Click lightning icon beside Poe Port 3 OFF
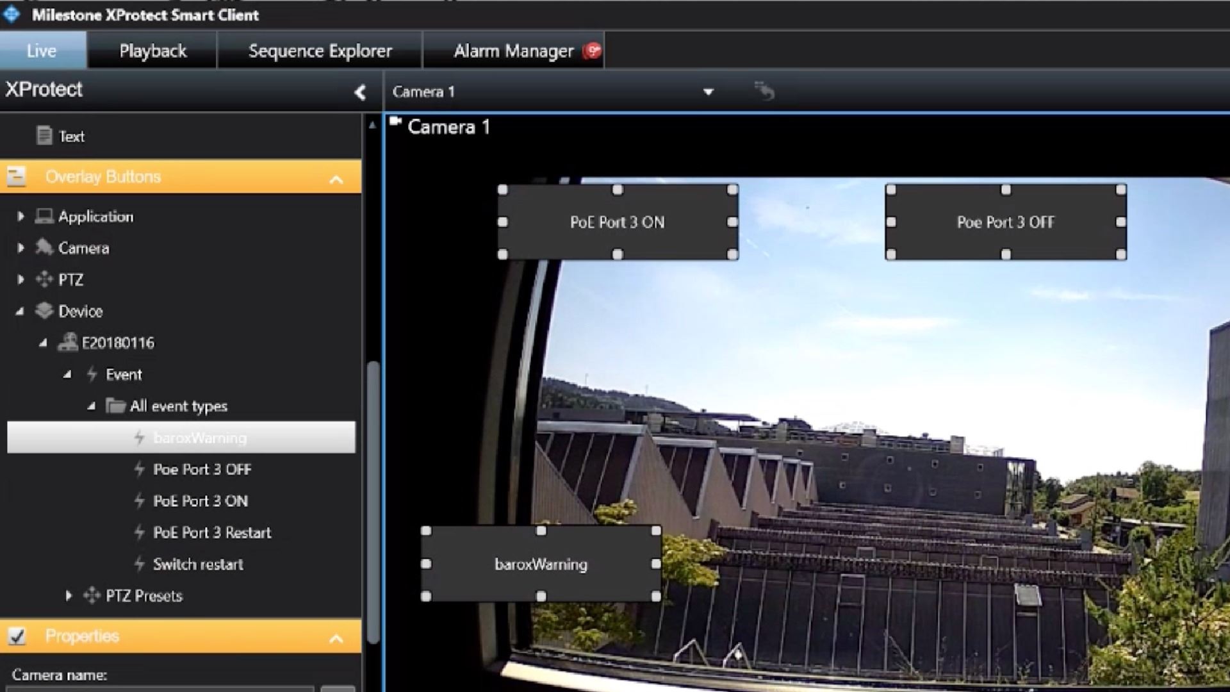The height and width of the screenshot is (692, 1230). [139, 469]
